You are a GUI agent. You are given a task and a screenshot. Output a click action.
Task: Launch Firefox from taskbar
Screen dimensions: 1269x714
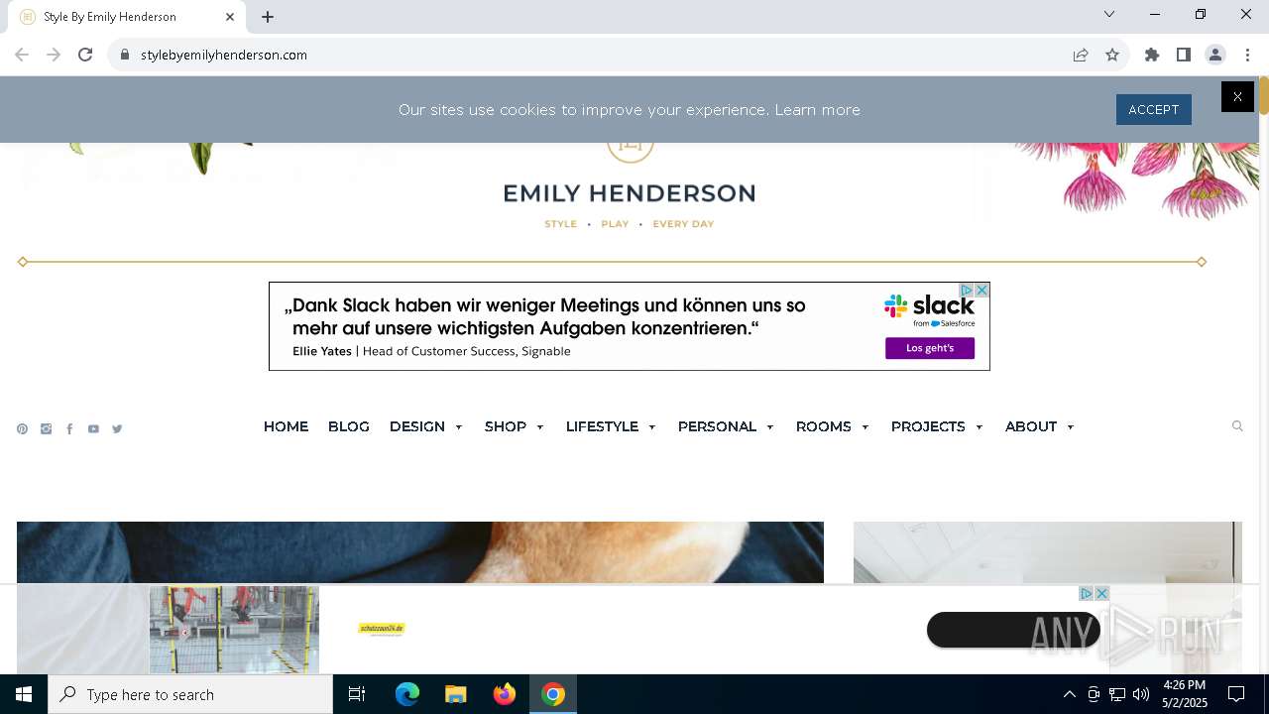(505, 694)
